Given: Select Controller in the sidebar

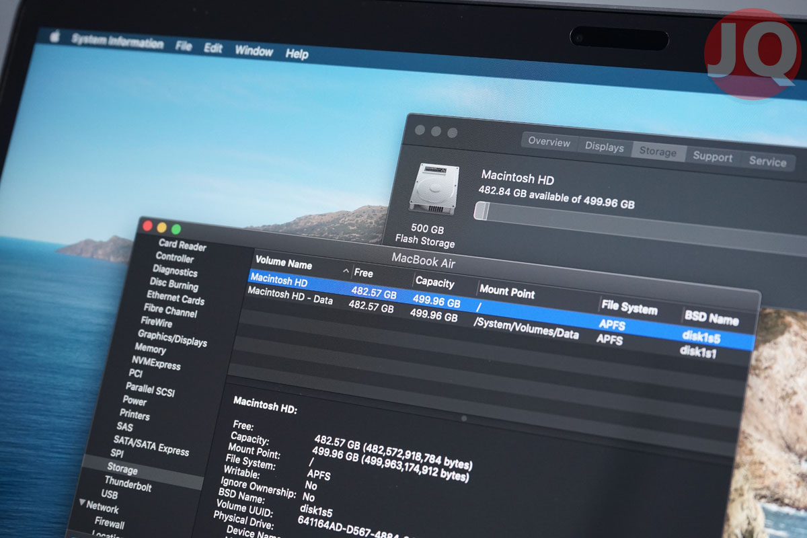Looking at the screenshot, I should coord(175,258).
